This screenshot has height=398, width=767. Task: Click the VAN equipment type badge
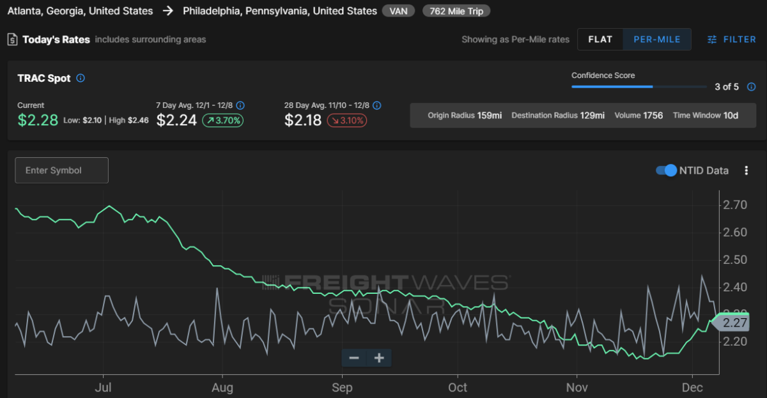coord(399,11)
